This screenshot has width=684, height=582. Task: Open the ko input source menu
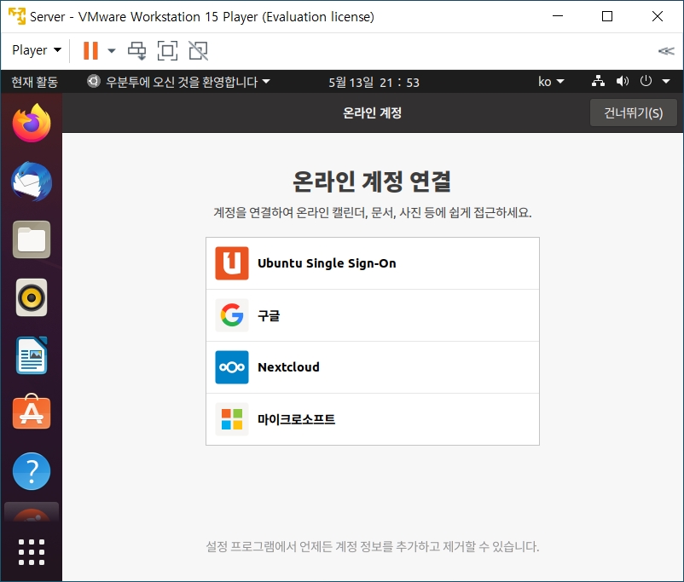(x=551, y=82)
